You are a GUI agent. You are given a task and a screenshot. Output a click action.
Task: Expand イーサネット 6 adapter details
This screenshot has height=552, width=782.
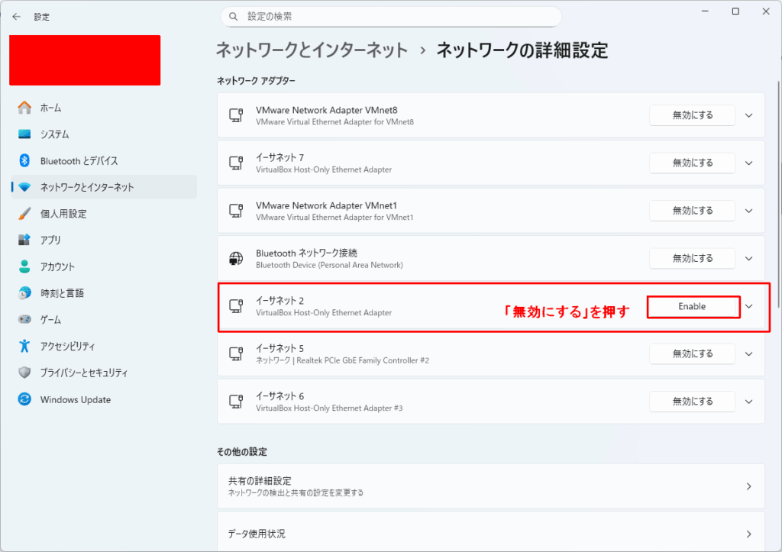tap(748, 402)
